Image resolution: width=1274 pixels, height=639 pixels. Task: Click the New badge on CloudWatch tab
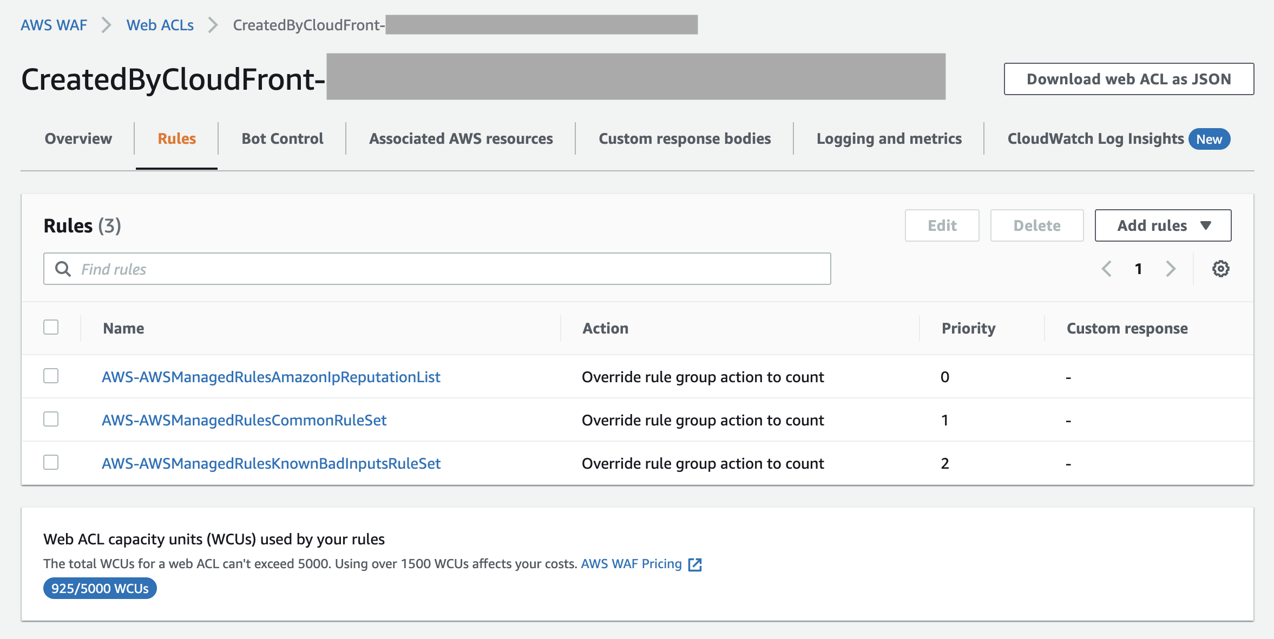[x=1209, y=139]
